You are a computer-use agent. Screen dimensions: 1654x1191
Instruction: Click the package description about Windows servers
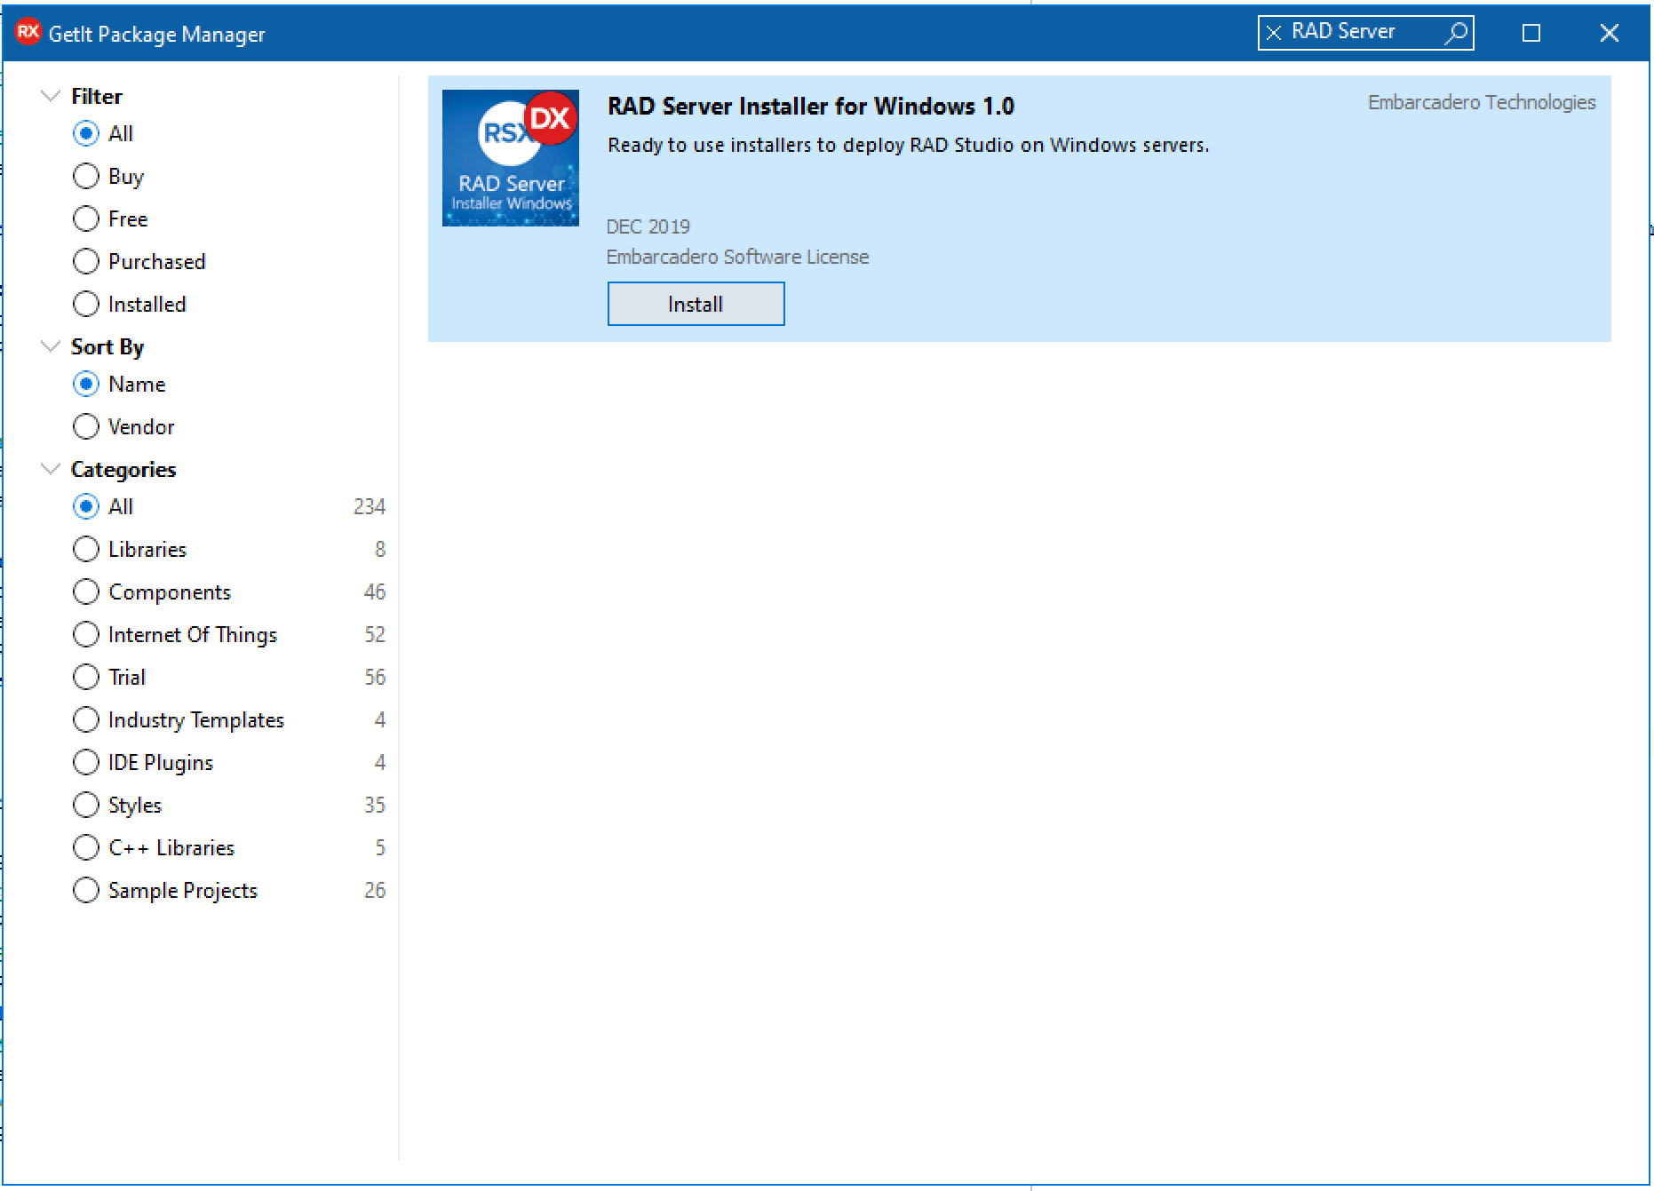click(908, 146)
